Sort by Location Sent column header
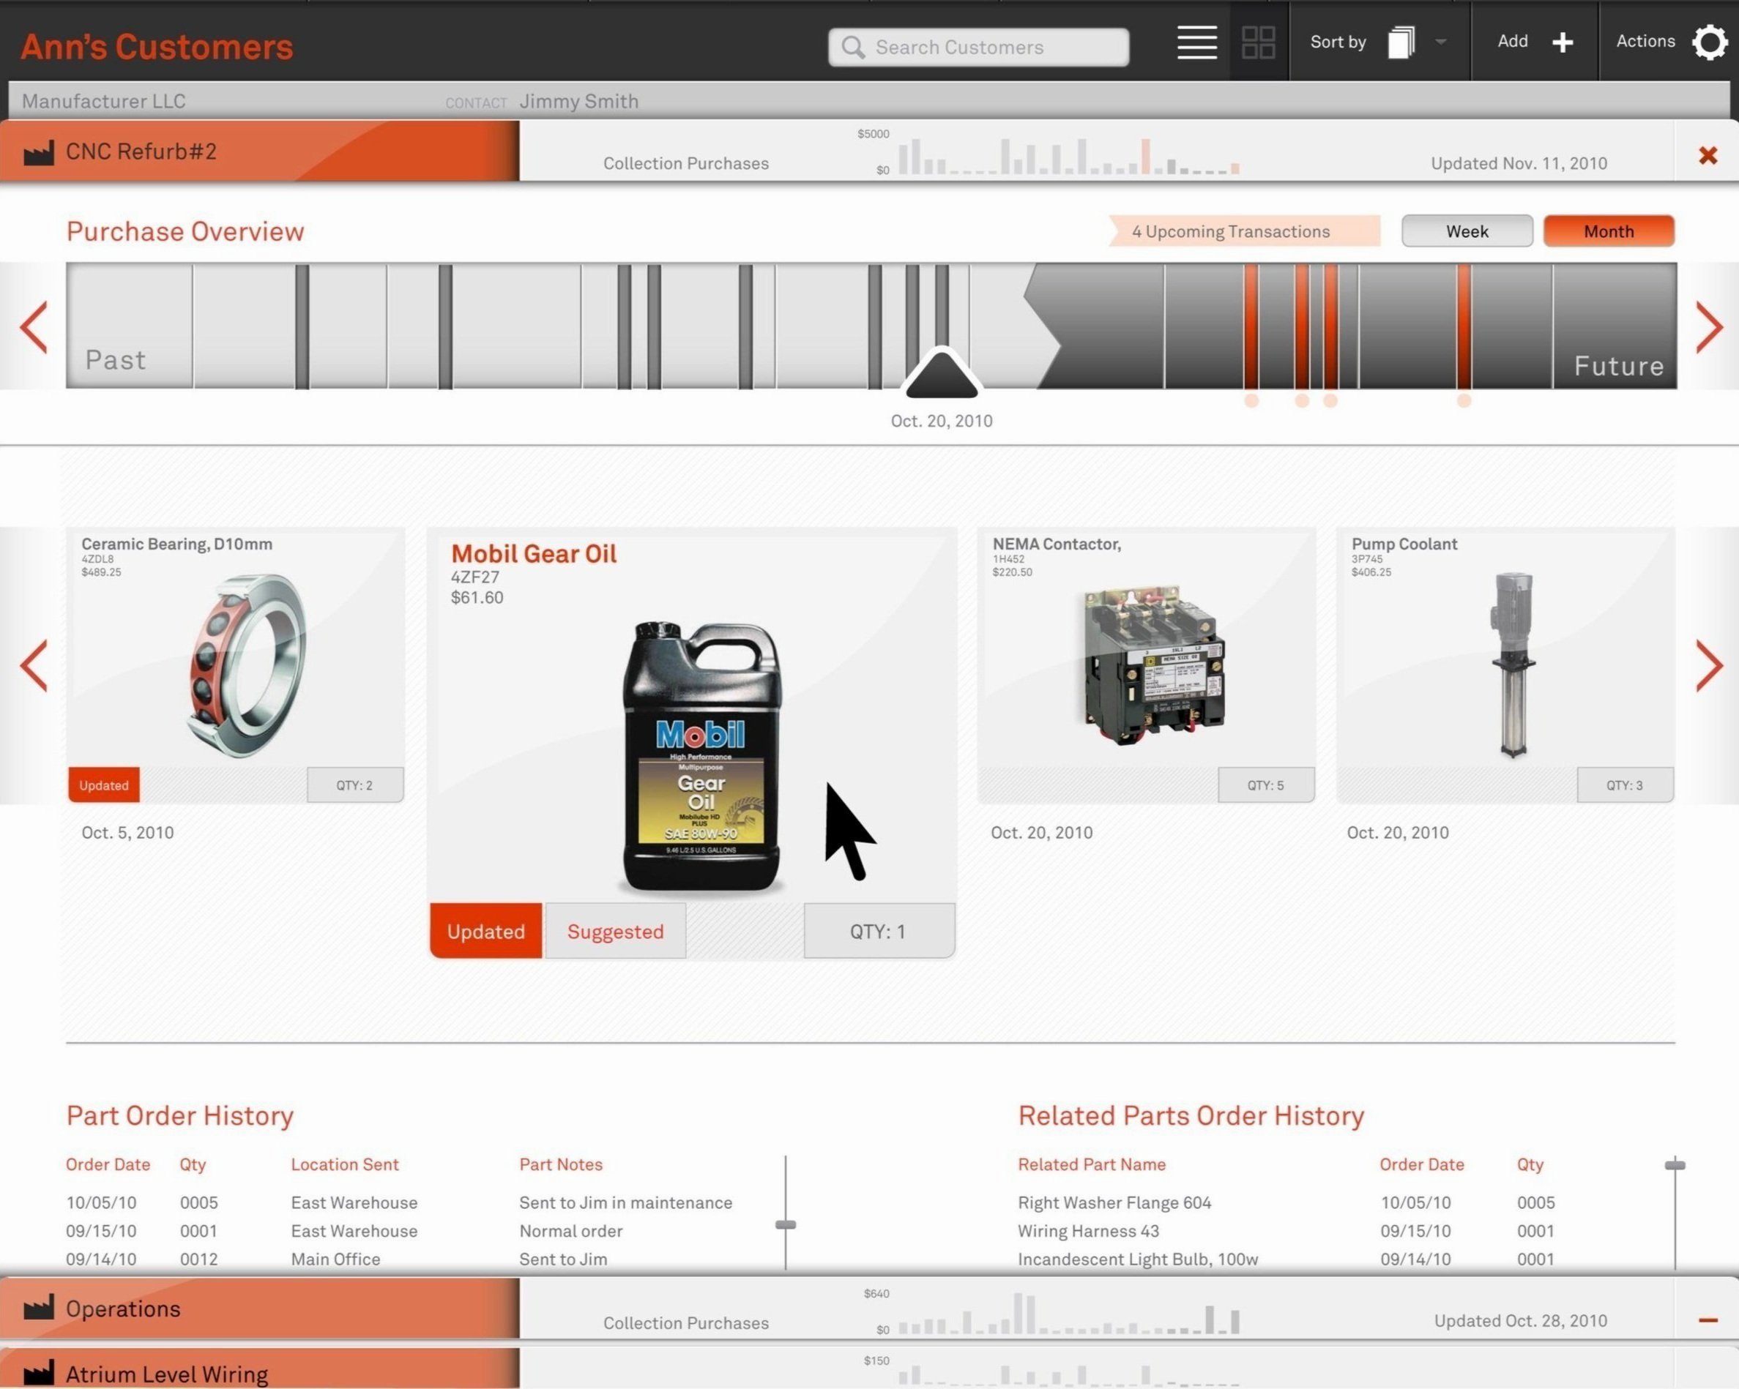 344,1164
